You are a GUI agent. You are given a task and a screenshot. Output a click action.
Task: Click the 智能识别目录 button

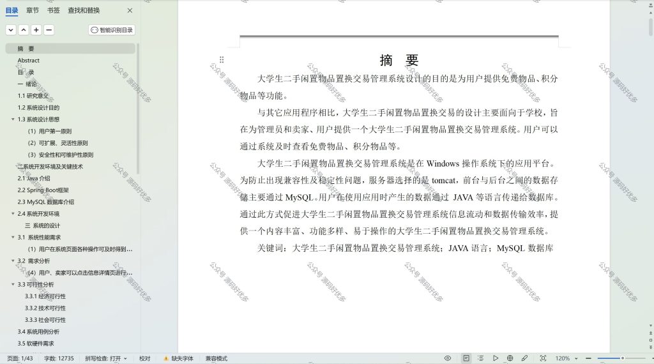point(112,30)
